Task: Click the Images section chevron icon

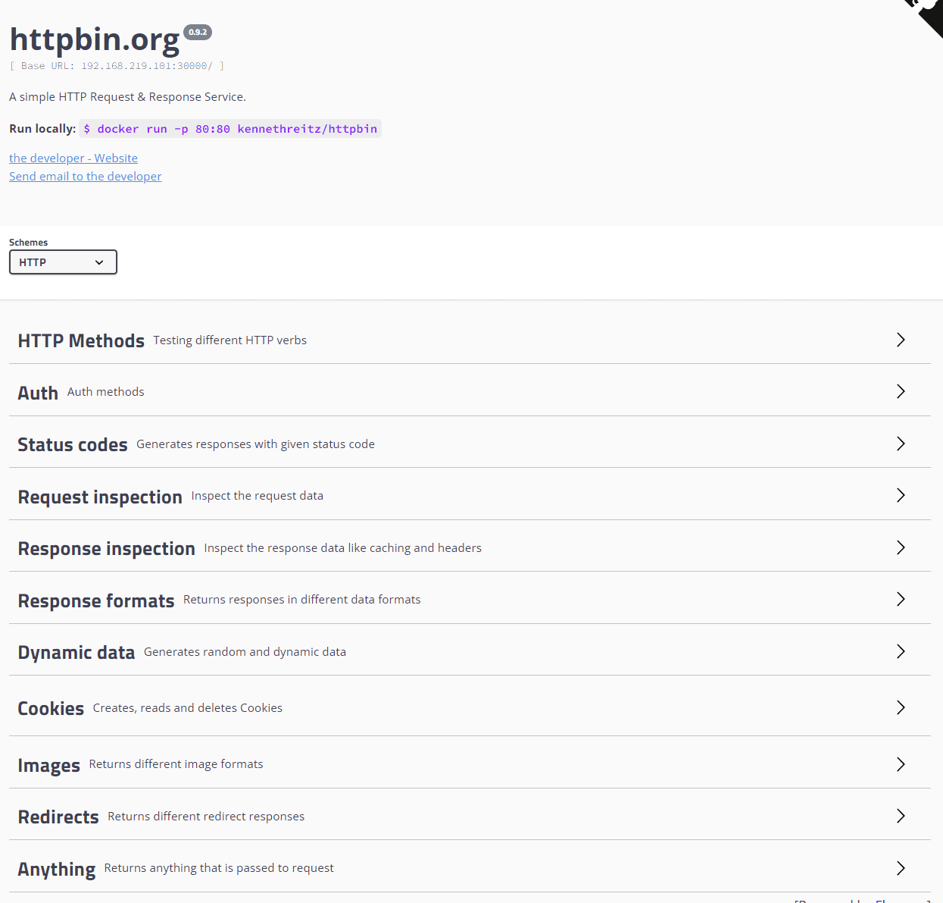Action: pyautogui.click(x=901, y=764)
